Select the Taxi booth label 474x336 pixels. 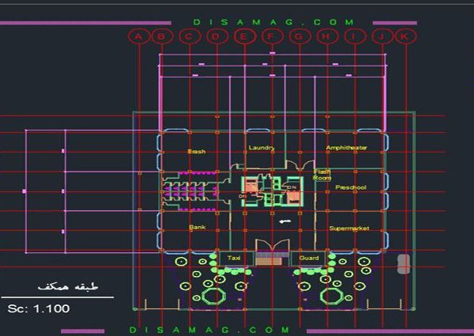pyautogui.click(x=234, y=258)
